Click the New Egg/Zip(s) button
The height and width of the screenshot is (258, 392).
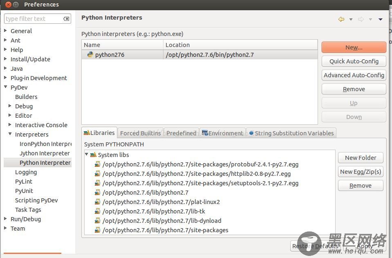(361, 172)
